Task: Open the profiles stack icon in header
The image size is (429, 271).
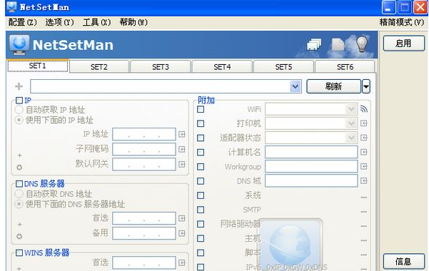Action: (x=314, y=44)
